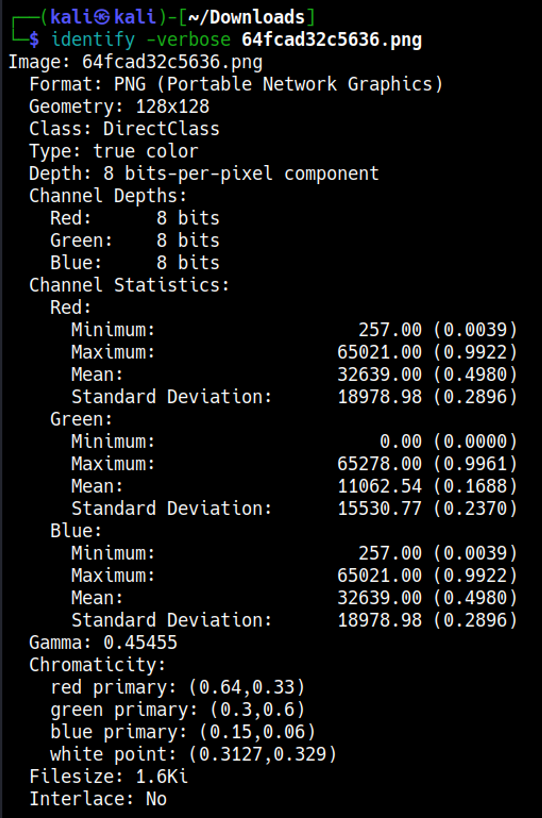
Task: Click the Kali skull icon in the prompt
Action: 102,17
